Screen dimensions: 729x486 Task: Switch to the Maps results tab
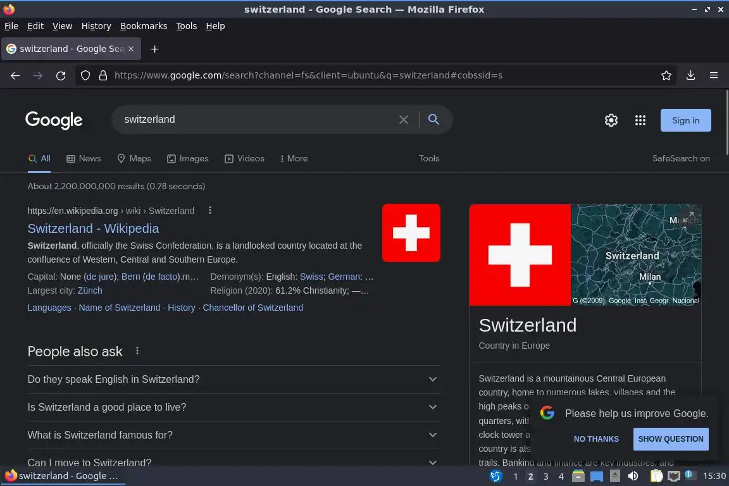click(x=134, y=159)
